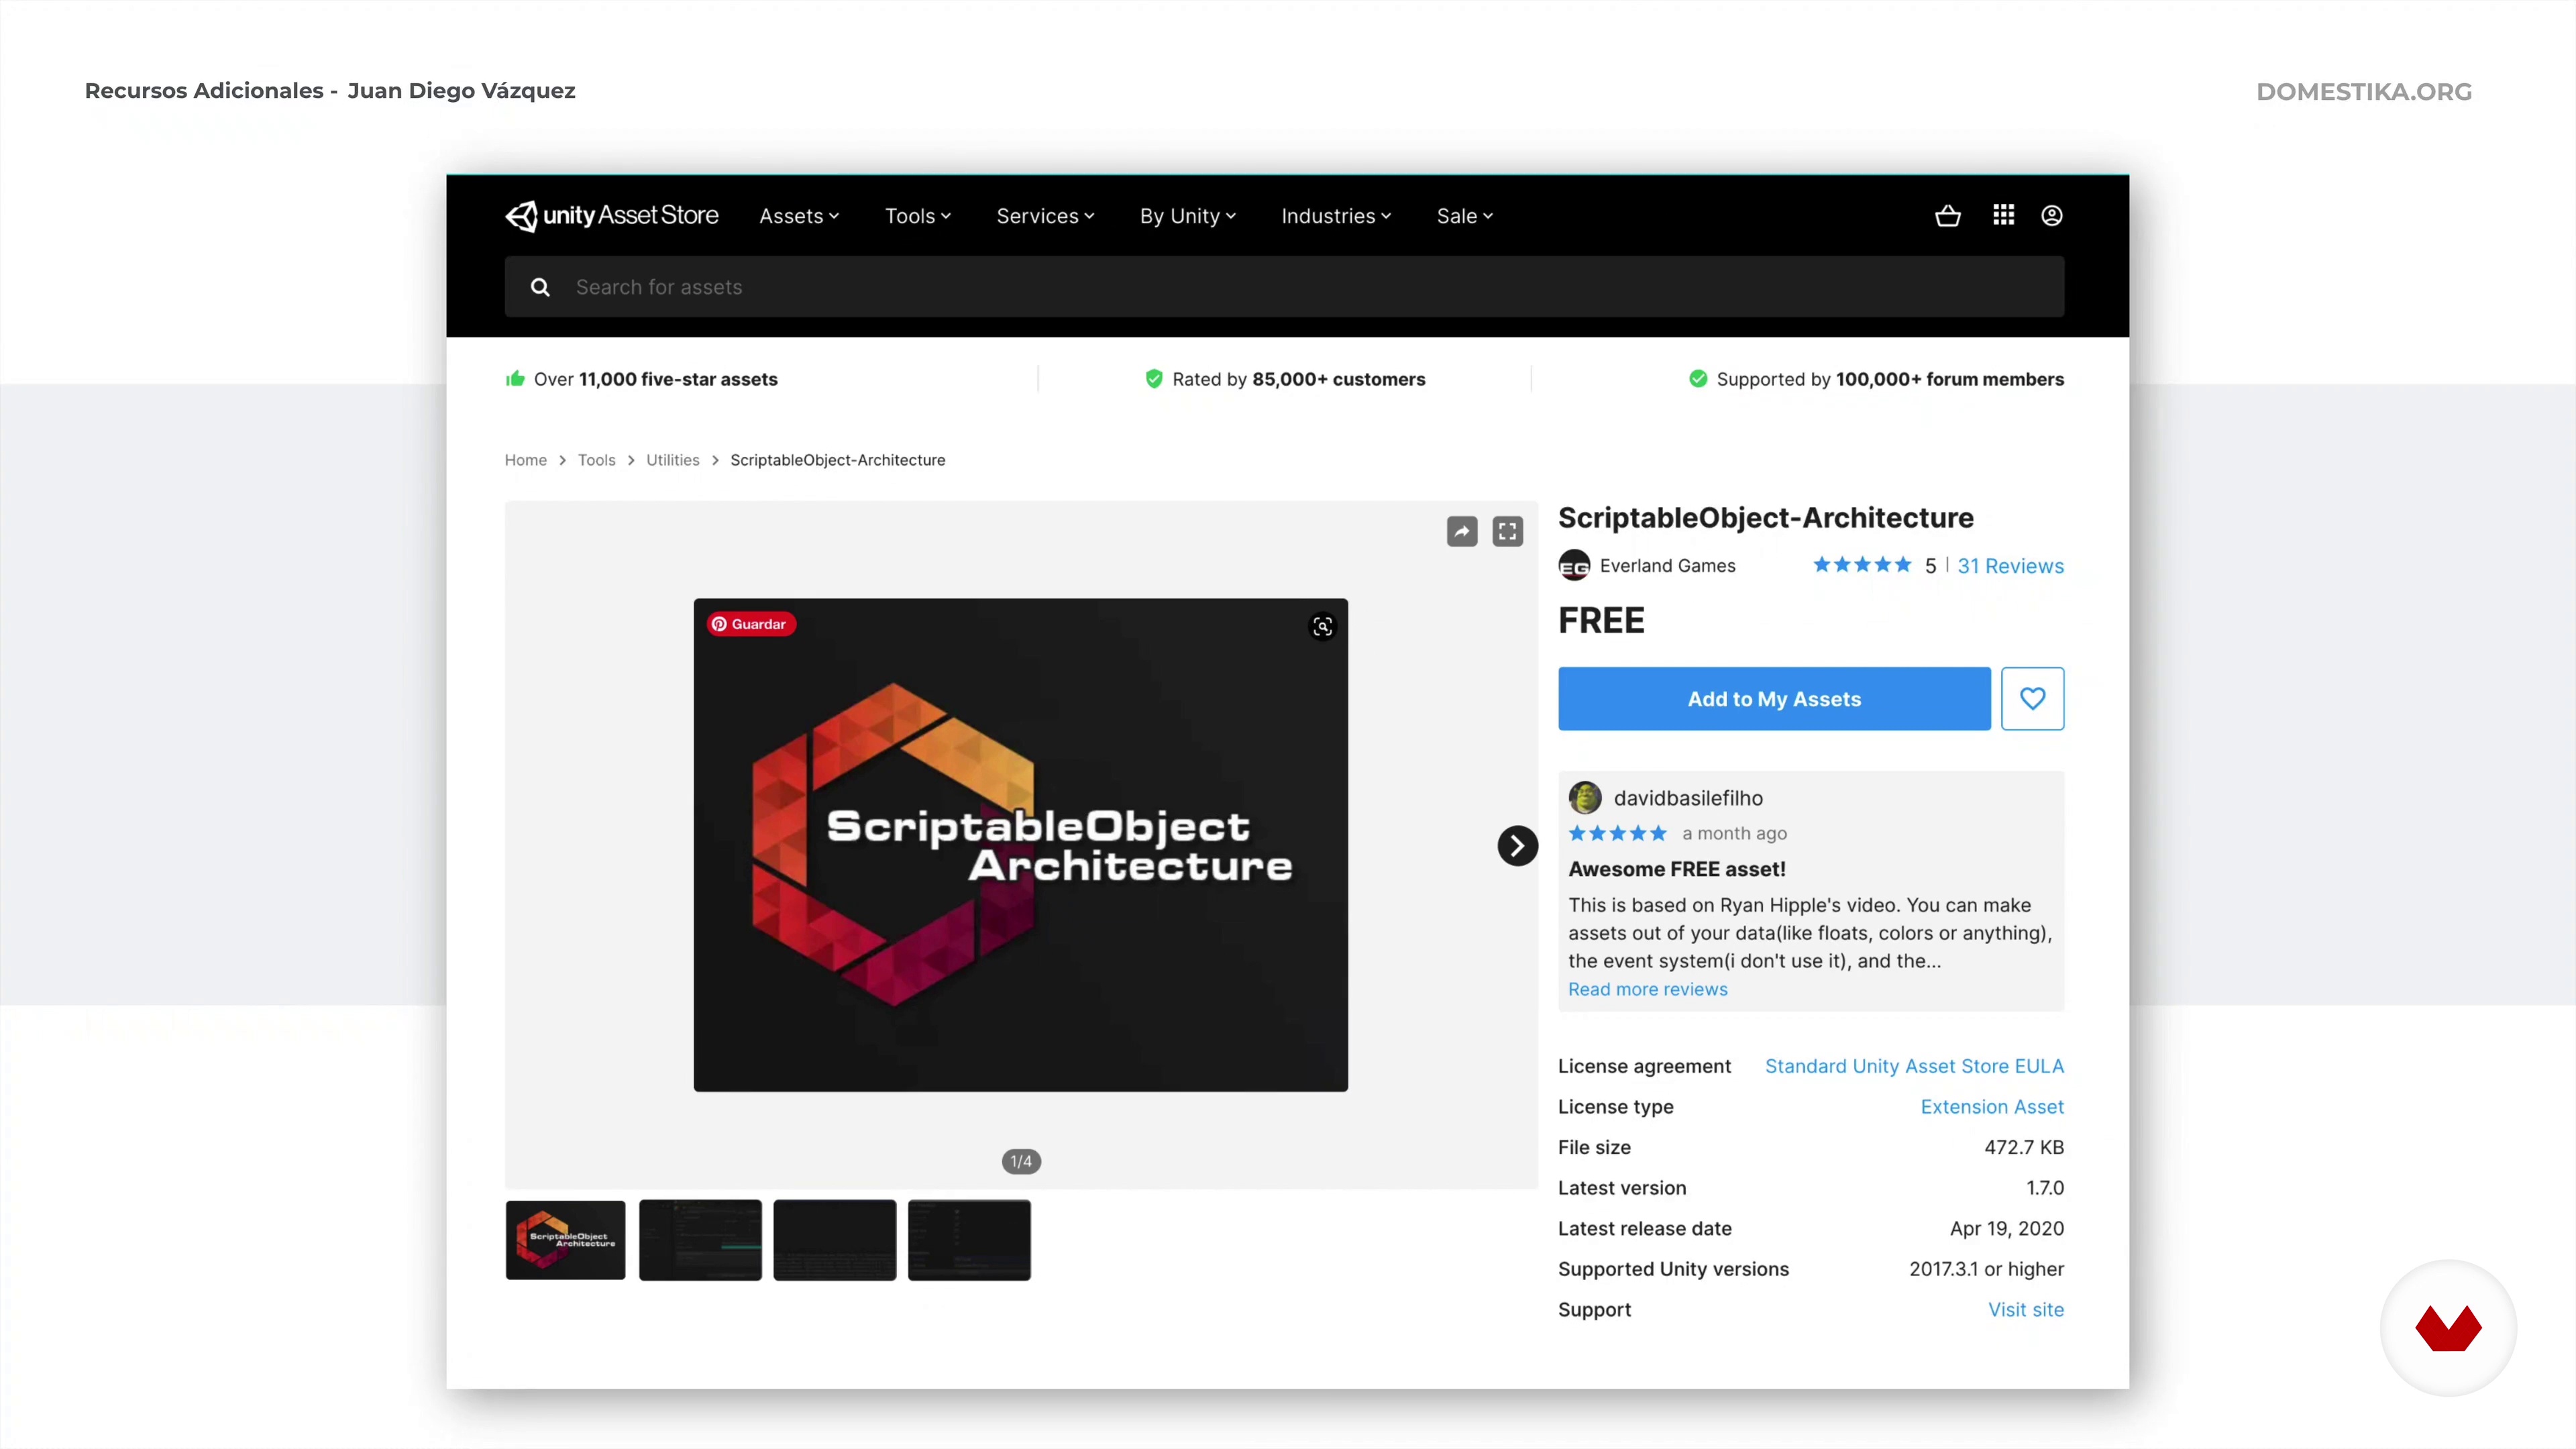The image size is (2576, 1449).
Task: Click into the Search for assets field
Action: (x=1284, y=287)
